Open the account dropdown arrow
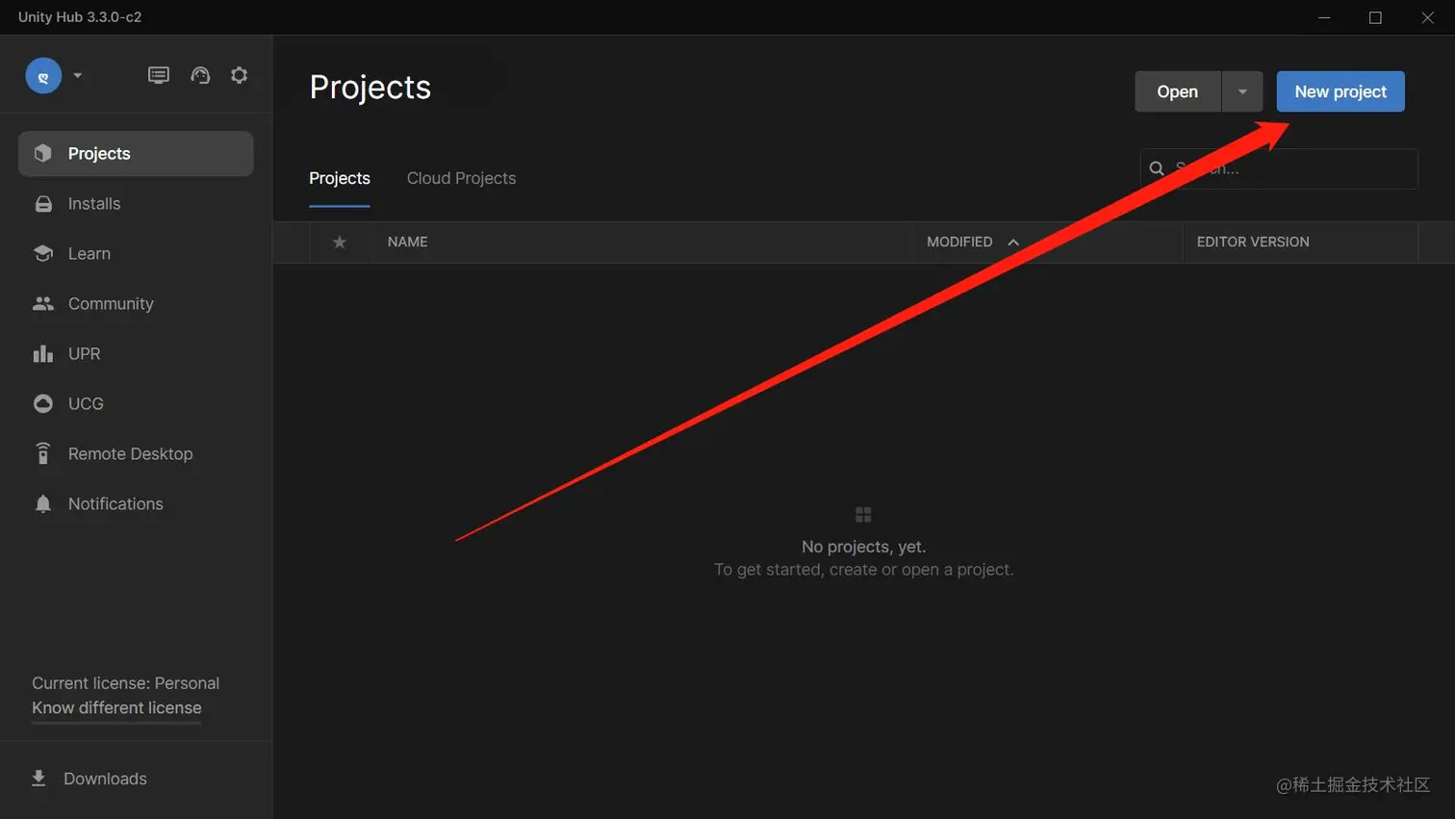Screen dimensions: 1455x819 point(76,75)
